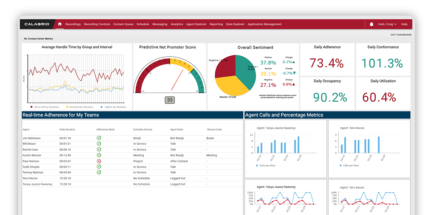Viewport: 433px width, 215px height.
Task: Open the Reporting menu
Action: pos(216,24)
